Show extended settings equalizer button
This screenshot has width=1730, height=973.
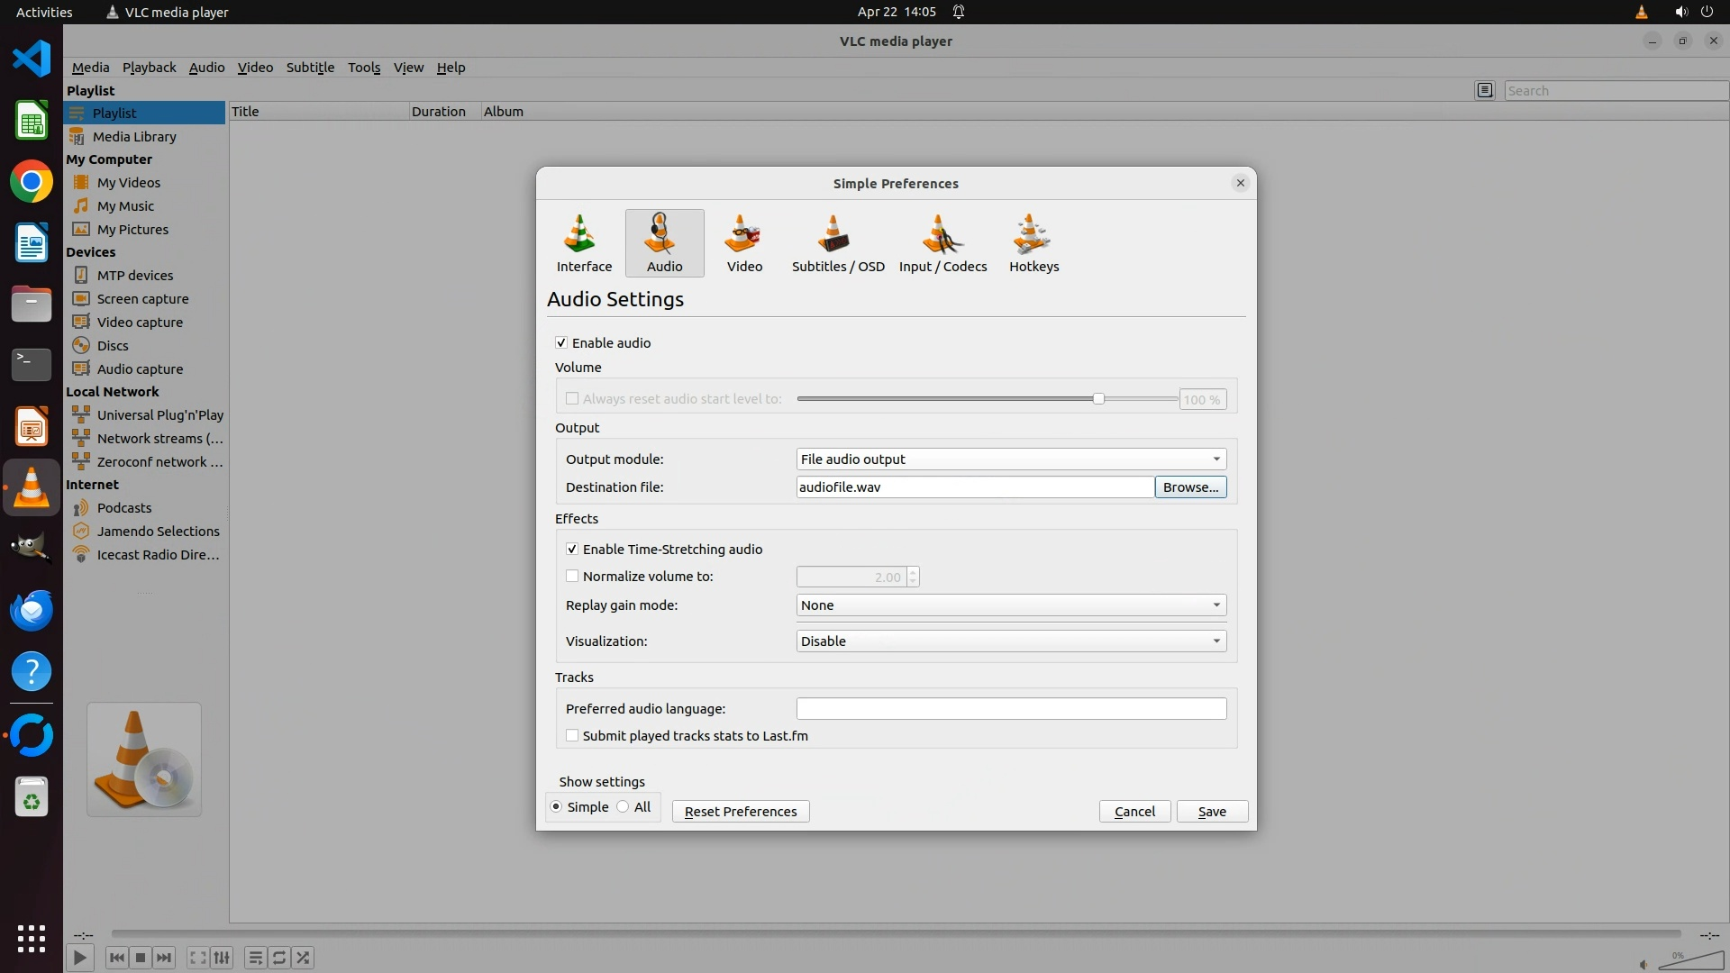pyautogui.click(x=222, y=958)
